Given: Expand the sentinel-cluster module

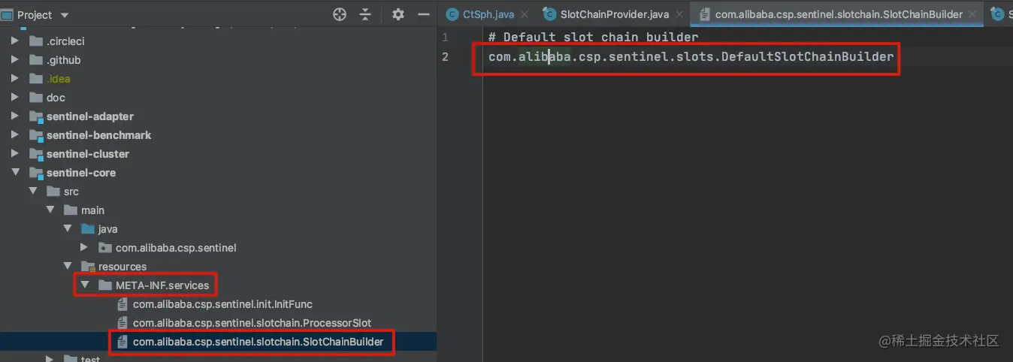Looking at the screenshot, I should click(x=14, y=154).
